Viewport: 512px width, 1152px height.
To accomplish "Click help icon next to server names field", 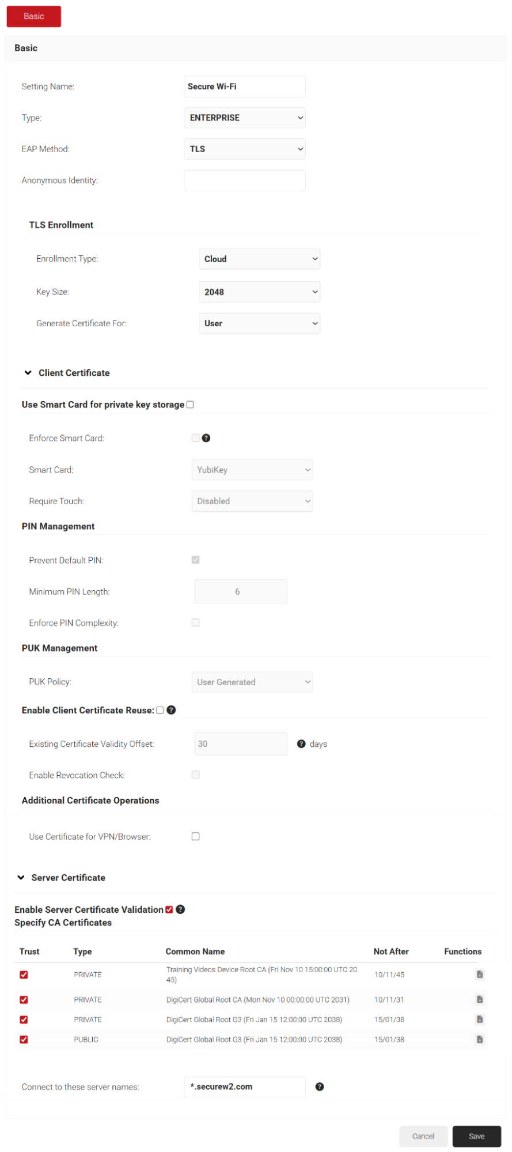I will (x=320, y=1087).
